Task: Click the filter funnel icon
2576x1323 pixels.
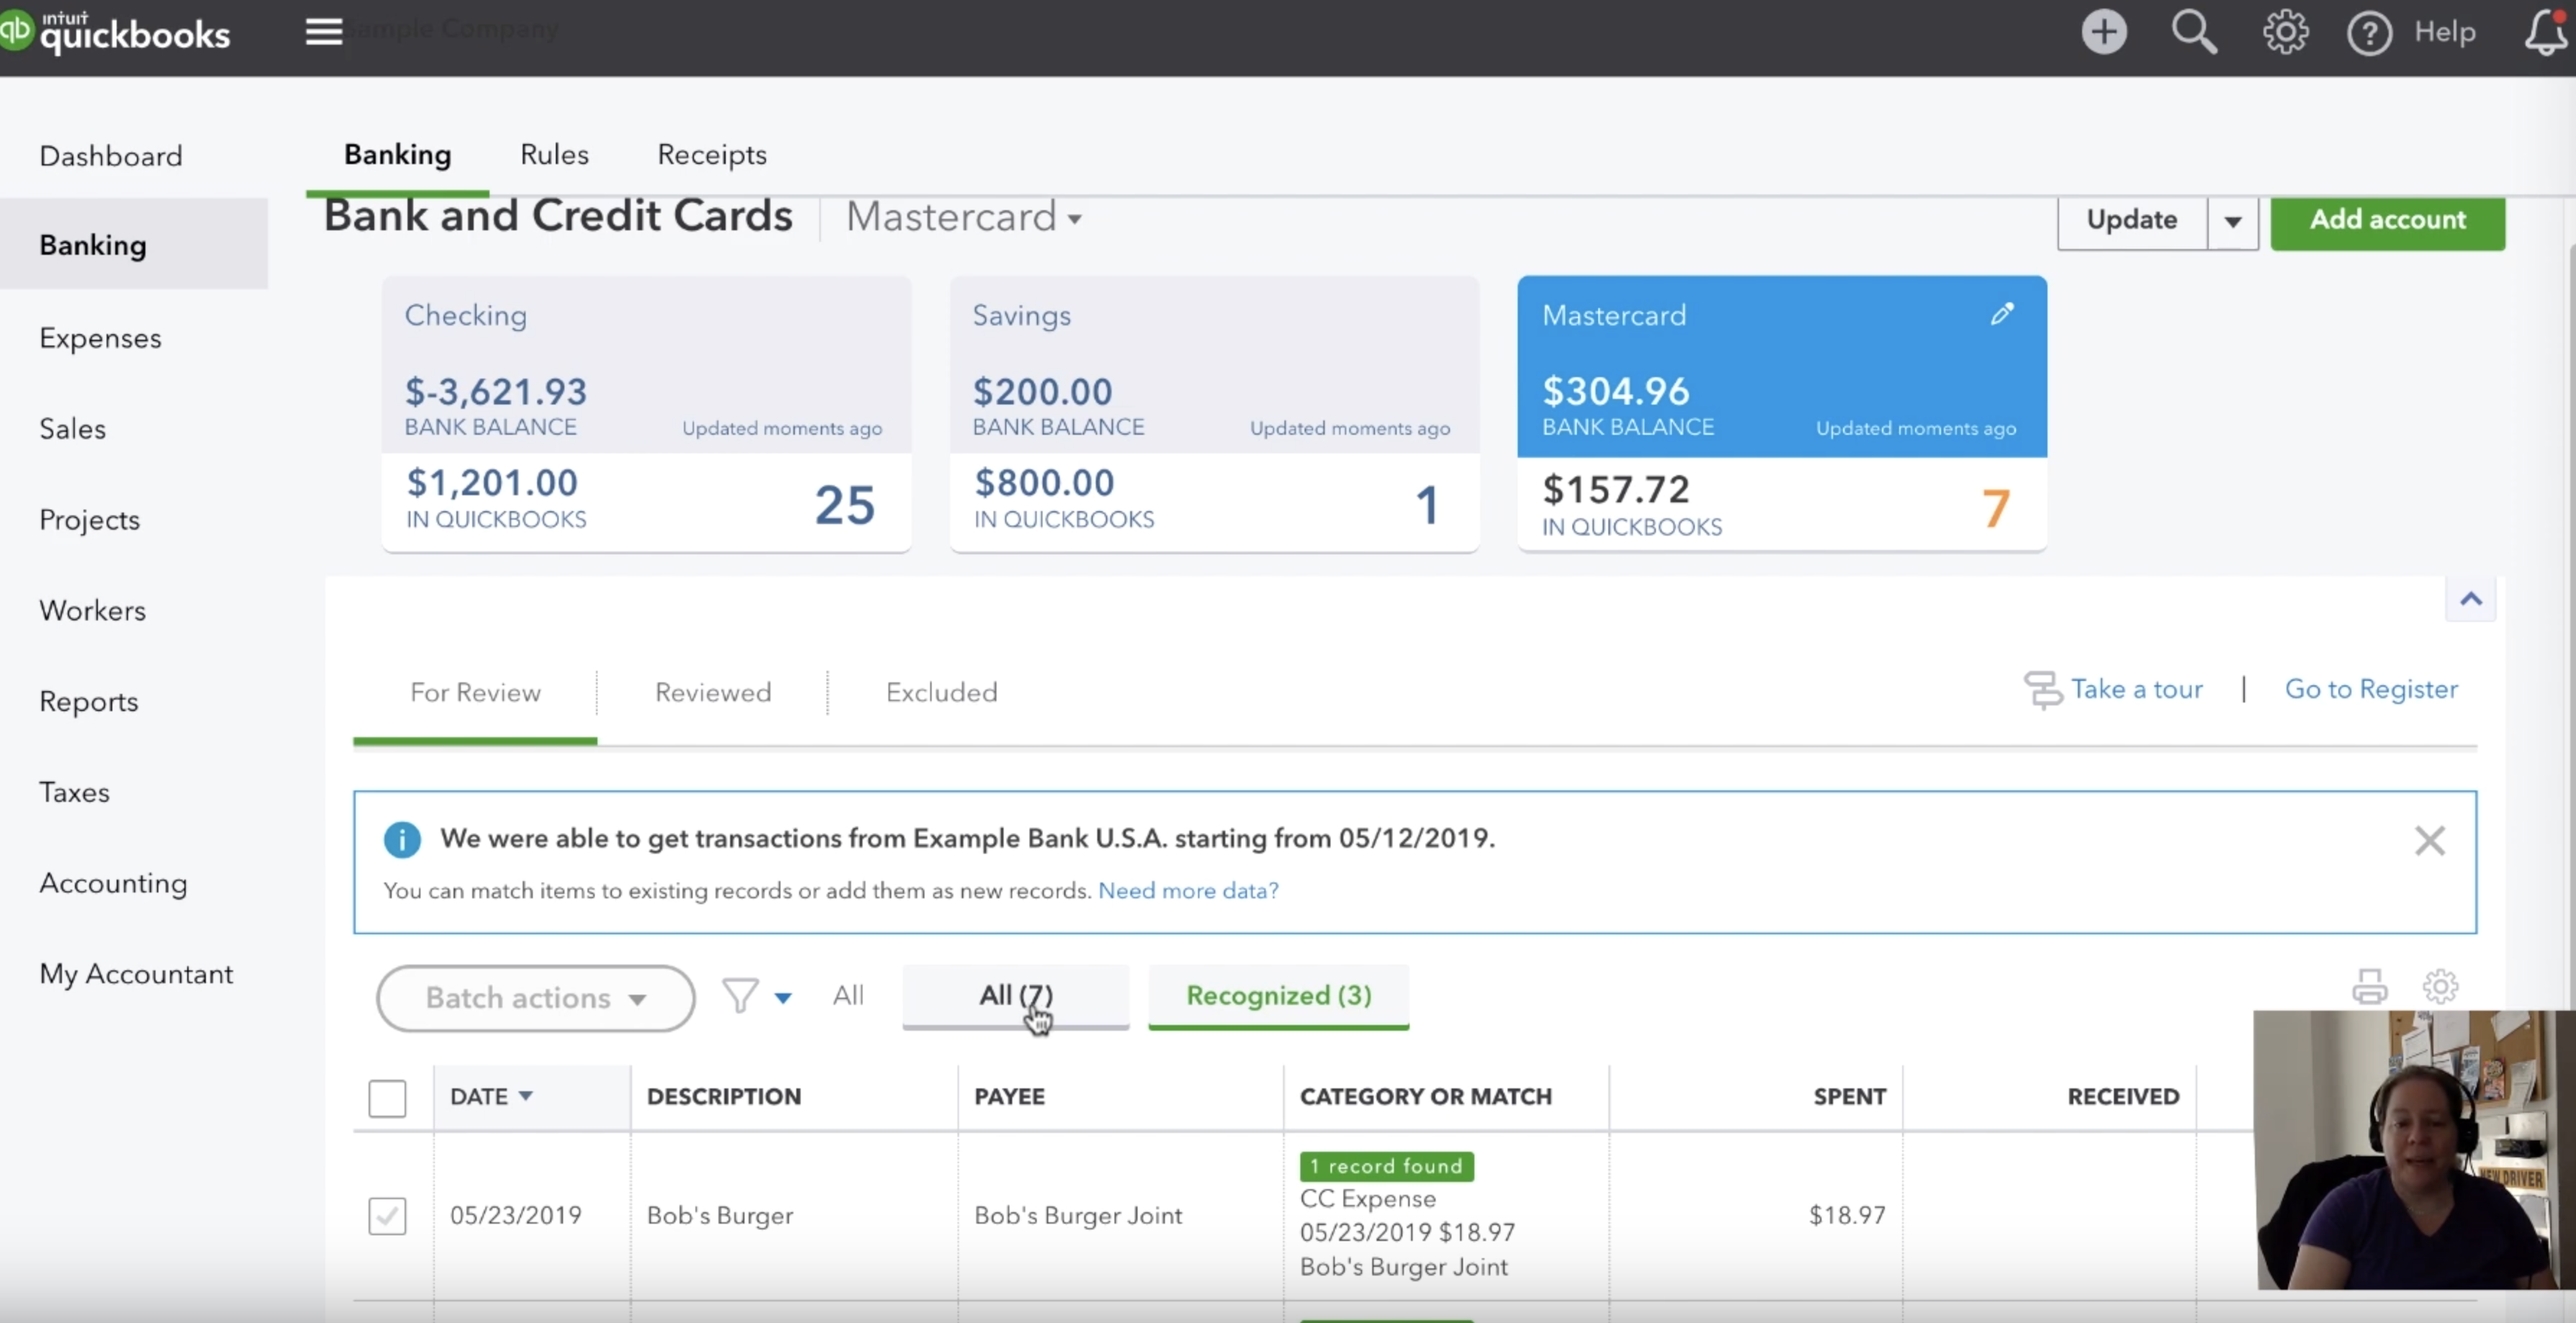Action: [x=740, y=996]
